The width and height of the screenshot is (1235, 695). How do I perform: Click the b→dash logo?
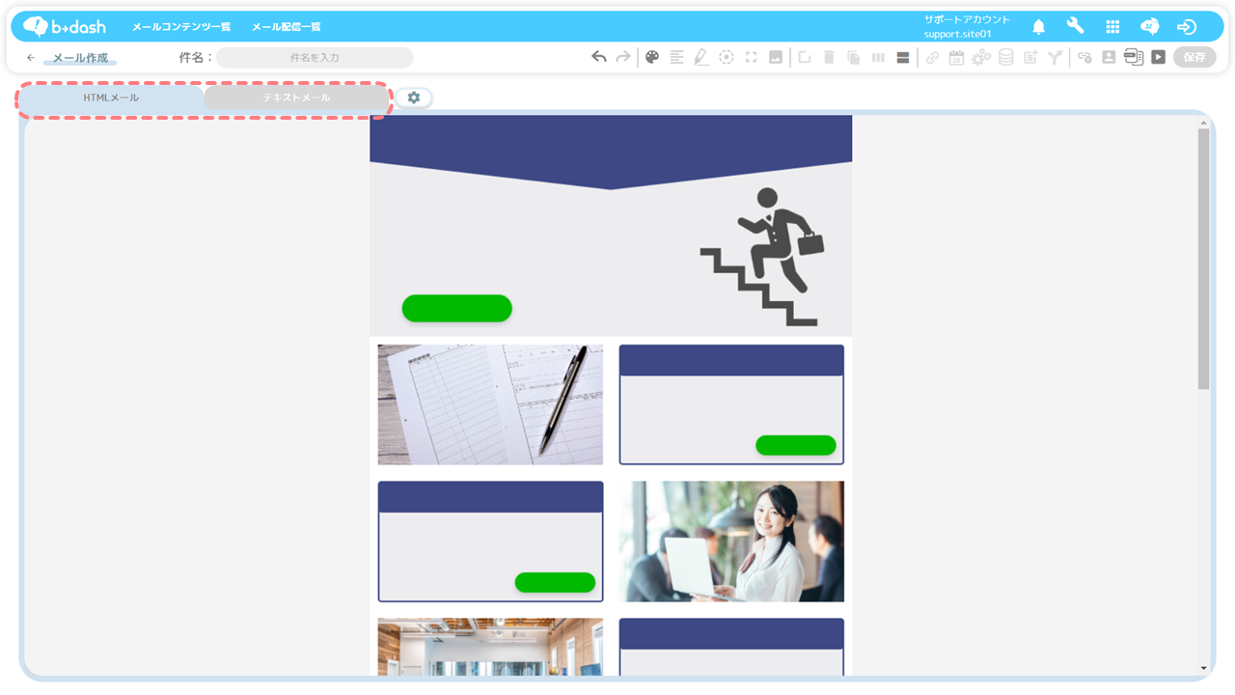64,26
